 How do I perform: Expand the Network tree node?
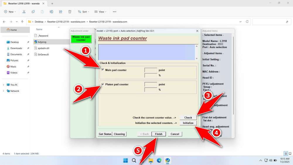tap(3, 91)
